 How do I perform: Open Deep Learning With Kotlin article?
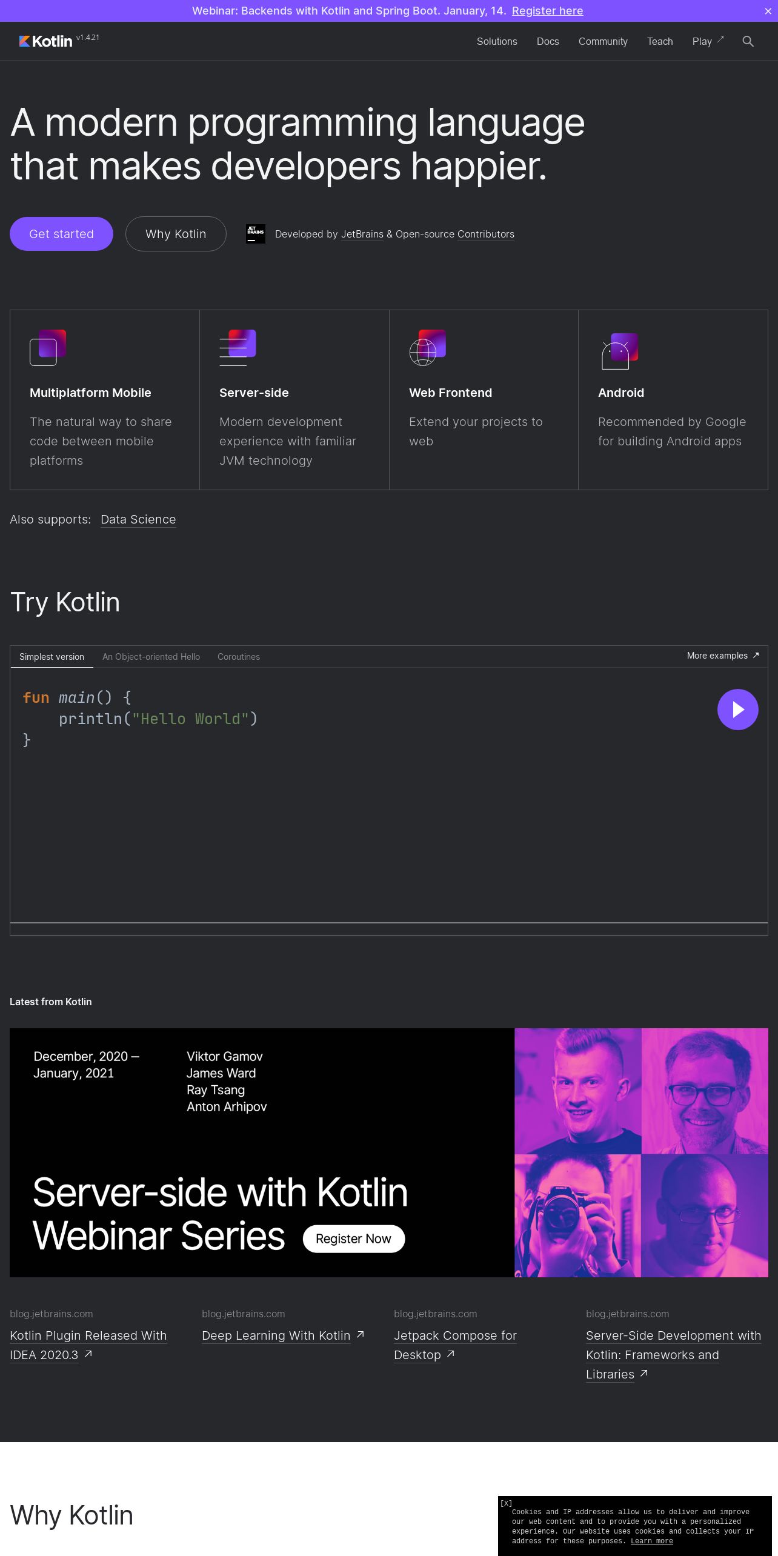(276, 1335)
